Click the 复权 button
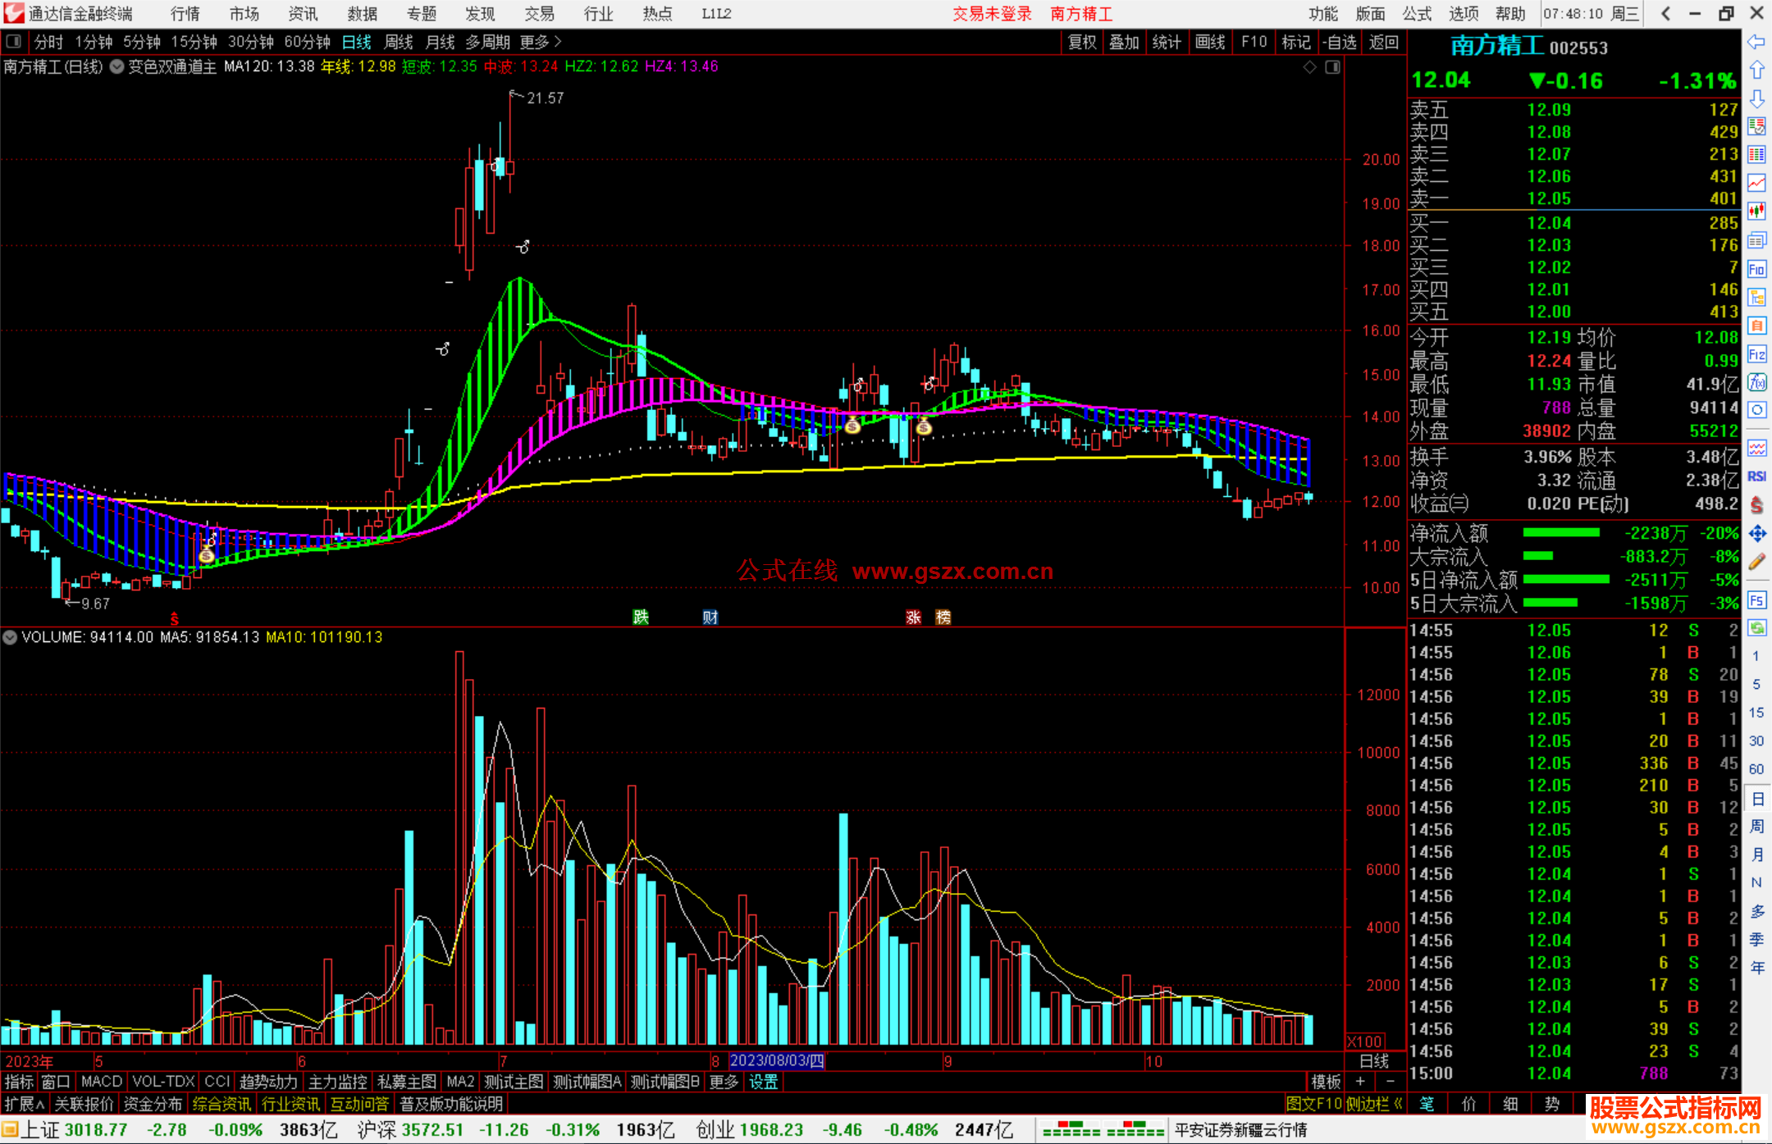Screen dimensions: 1772x1144 click(1081, 42)
